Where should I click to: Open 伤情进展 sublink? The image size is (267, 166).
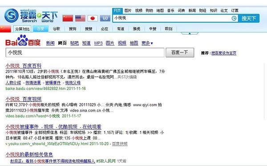[33, 83]
